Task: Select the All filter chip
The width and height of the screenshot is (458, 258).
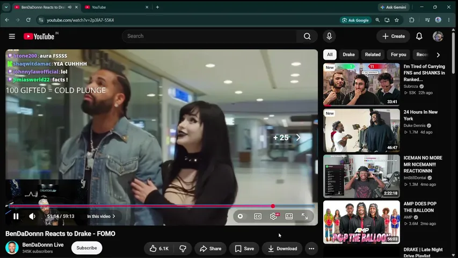Action: tap(330, 55)
